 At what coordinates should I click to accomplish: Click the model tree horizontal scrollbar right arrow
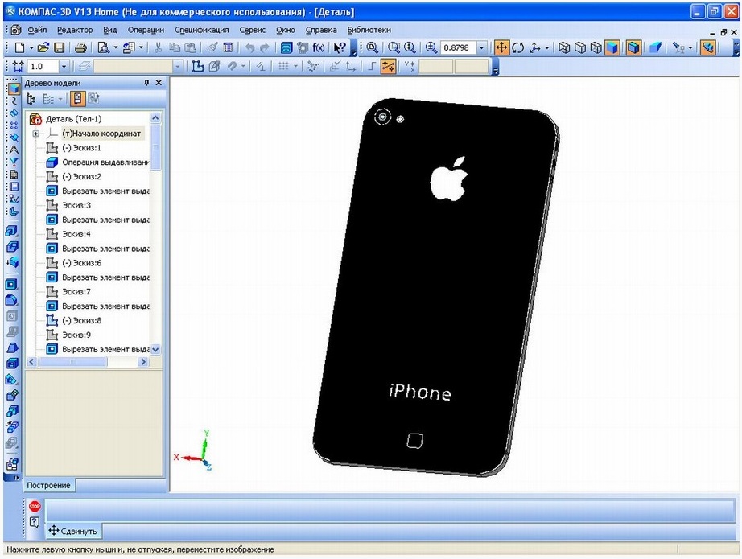pos(143,362)
